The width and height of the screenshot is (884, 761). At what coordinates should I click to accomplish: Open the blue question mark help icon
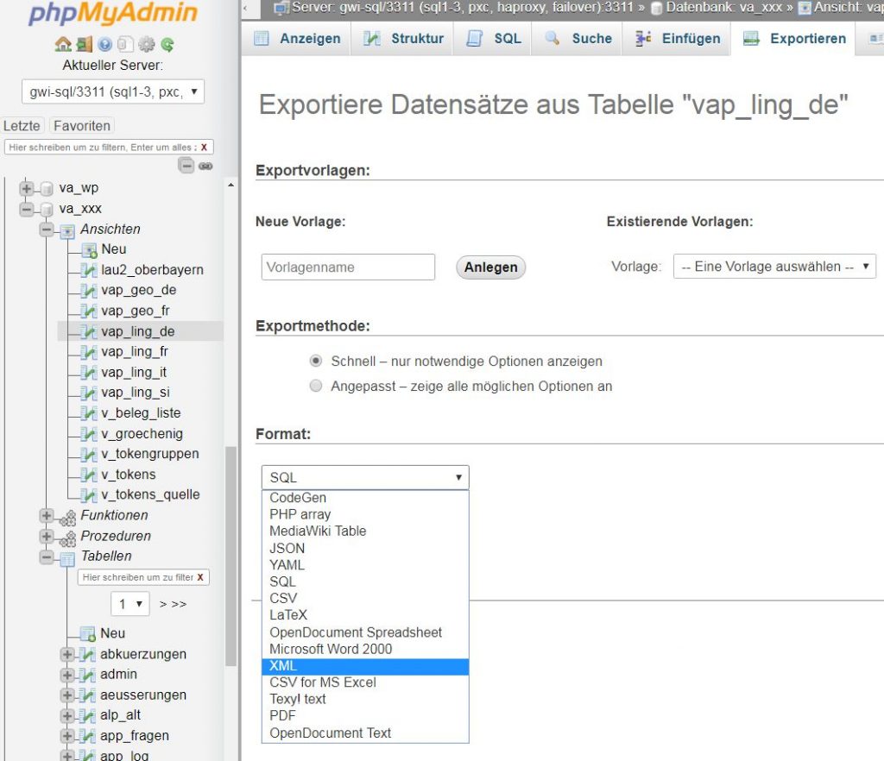click(104, 44)
